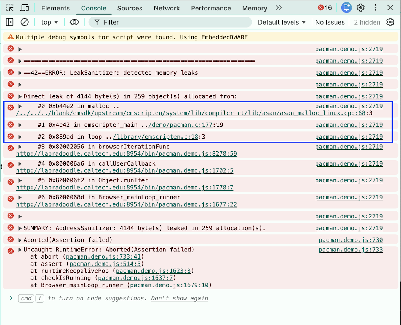Screen dimensions: 401x325
Task: Activate the inspect element picker icon
Action: coord(10,8)
